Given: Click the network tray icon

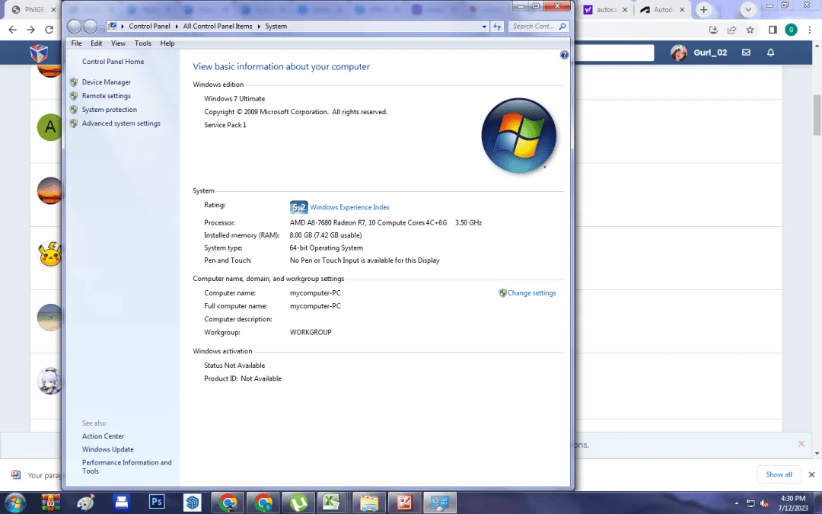Looking at the screenshot, I should click(x=750, y=503).
